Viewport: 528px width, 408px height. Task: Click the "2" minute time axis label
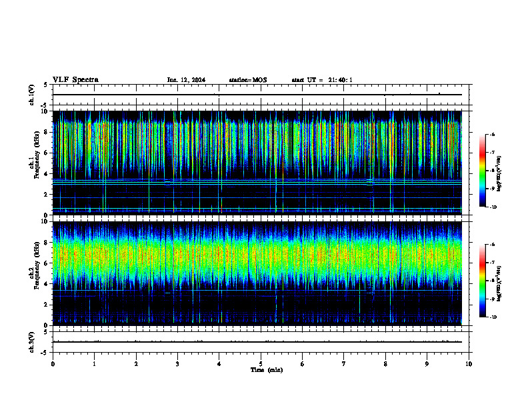coord(136,364)
